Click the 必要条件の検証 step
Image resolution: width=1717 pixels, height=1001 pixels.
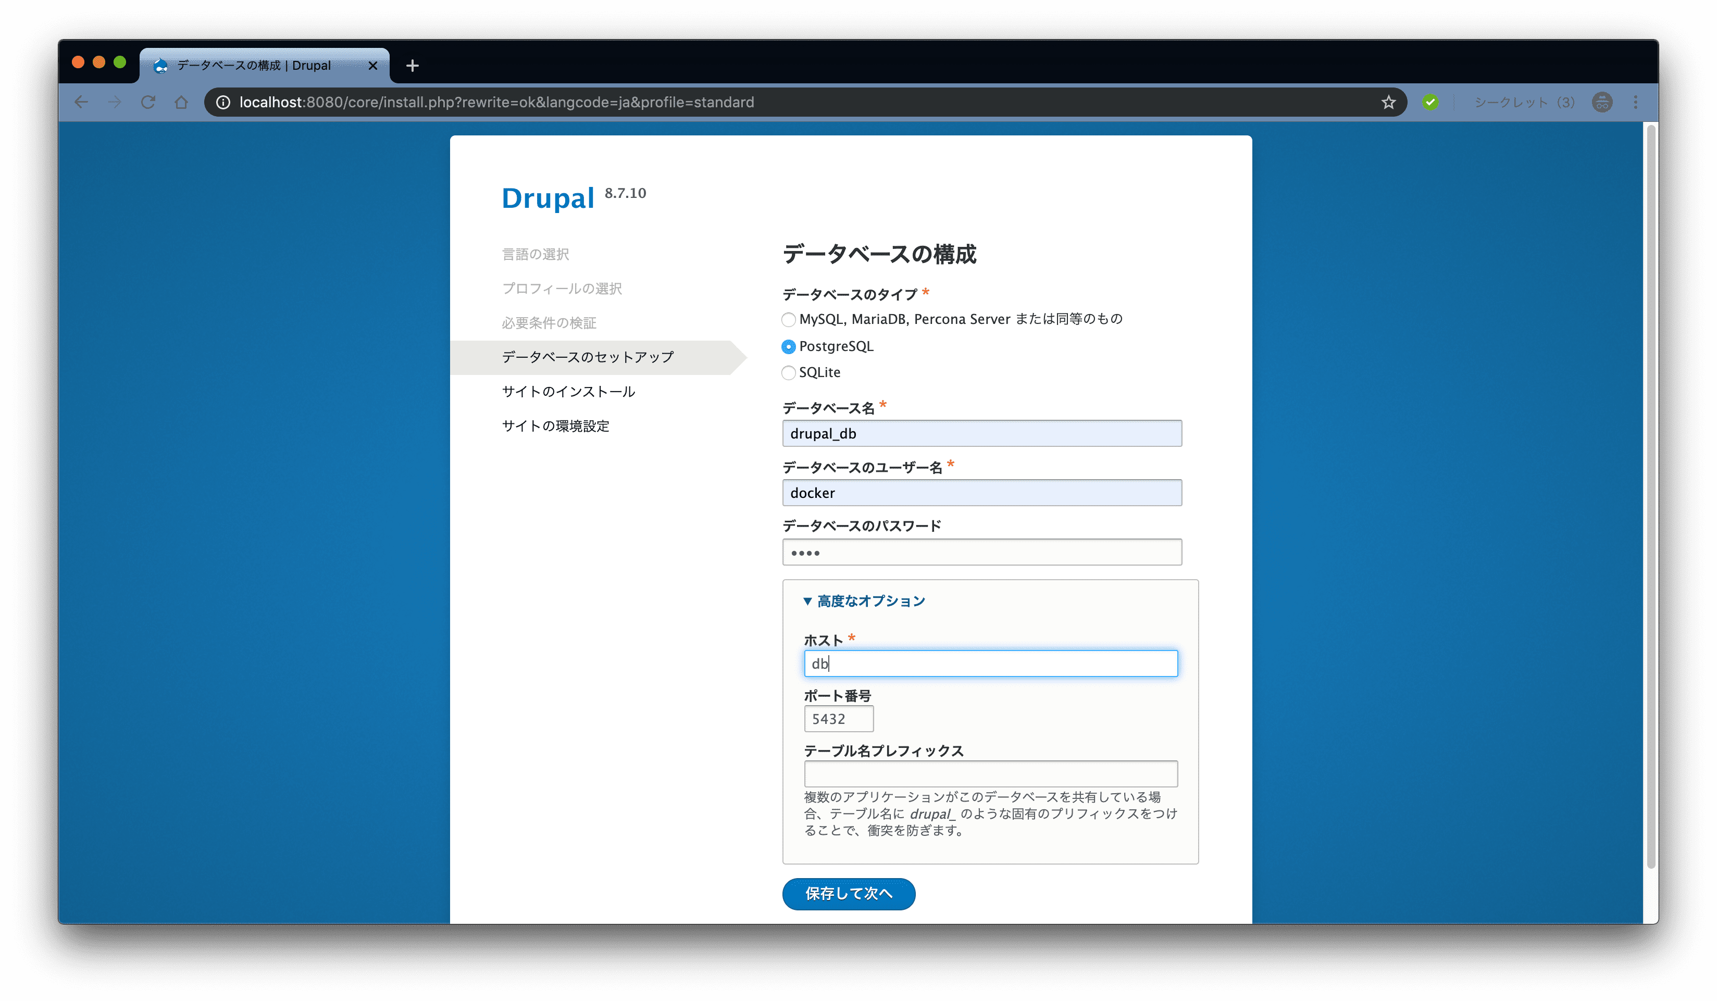pyautogui.click(x=549, y=323)
